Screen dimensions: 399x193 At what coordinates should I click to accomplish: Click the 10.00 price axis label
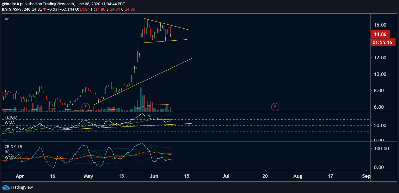pyautogui.click(x=380, y=74)
